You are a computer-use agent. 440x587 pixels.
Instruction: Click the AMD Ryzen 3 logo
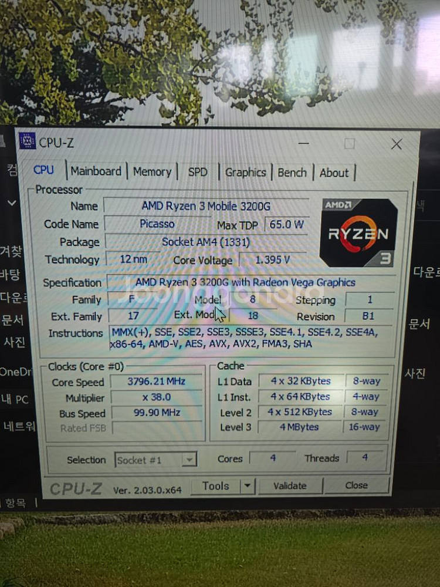358,233
